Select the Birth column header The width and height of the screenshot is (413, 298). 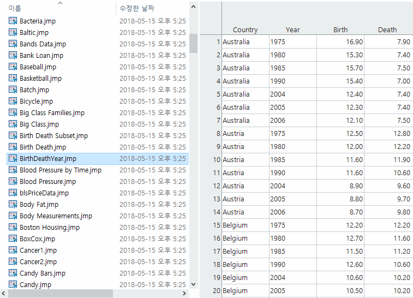340,30
